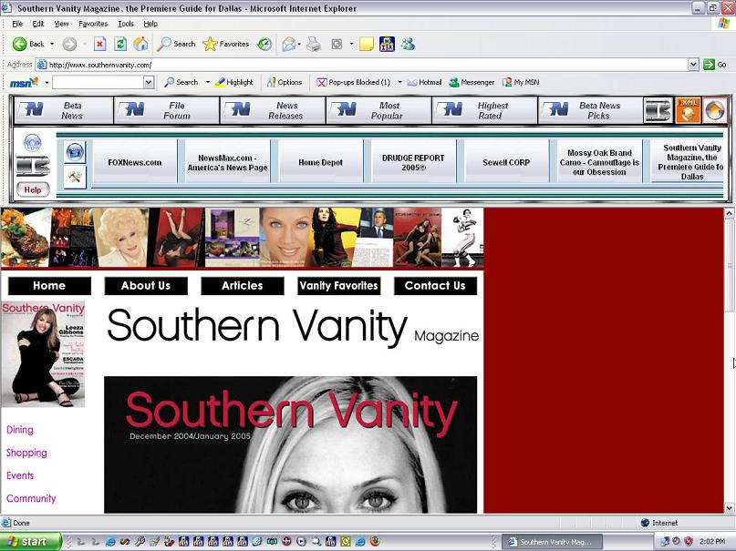Image resolution: width=736 pixels, height=551 pixels.
Task: Open the History clock icon
Action: click(264, 44)
